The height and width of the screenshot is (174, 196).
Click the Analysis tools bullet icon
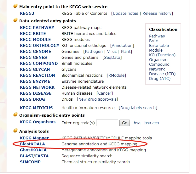pos(15,131)
